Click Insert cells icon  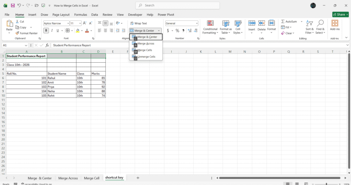(252, 23)
